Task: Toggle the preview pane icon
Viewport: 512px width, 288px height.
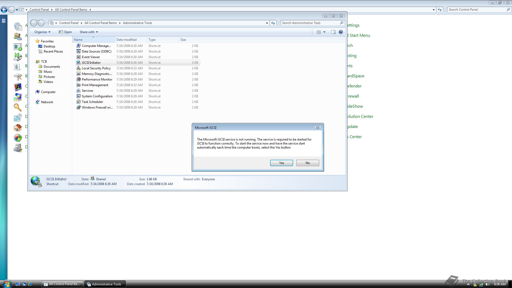Action: (333, 32)
